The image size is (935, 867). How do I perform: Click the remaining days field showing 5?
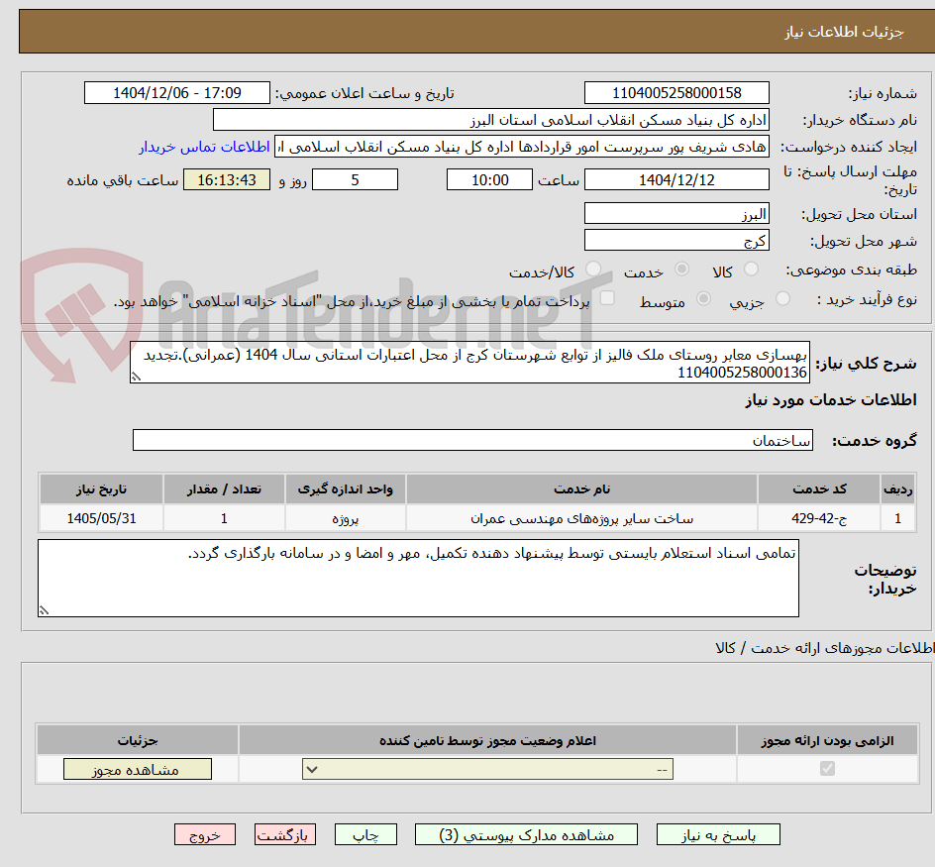pos(355,179)
